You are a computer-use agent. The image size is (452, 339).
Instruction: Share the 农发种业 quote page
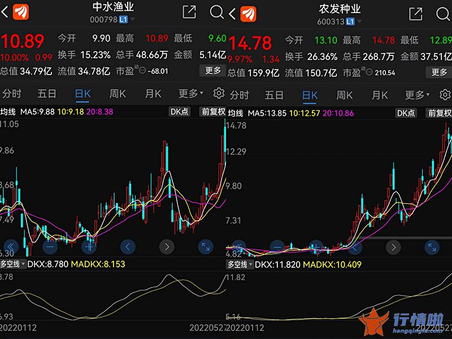tap(416, 14)
